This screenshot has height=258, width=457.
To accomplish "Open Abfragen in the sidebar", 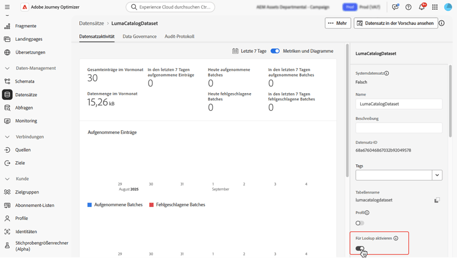I will point(24,108).
